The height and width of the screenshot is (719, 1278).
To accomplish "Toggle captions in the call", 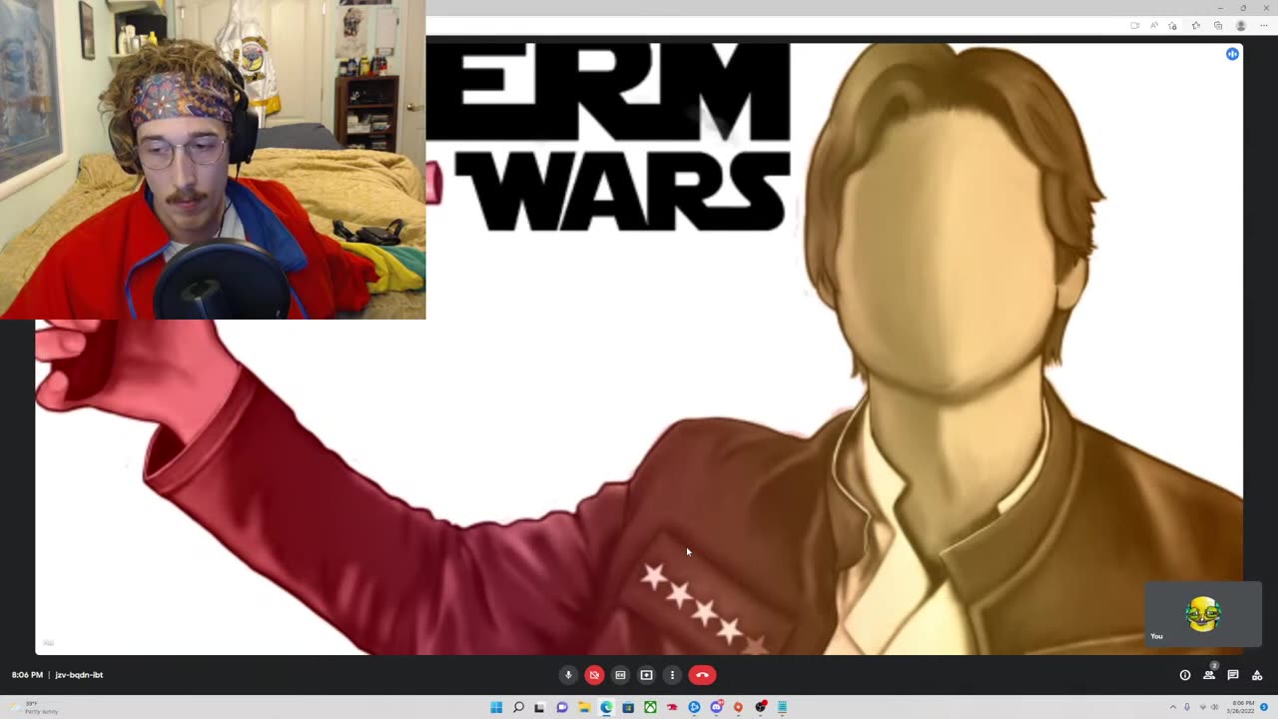I will [x=620, y=675].
